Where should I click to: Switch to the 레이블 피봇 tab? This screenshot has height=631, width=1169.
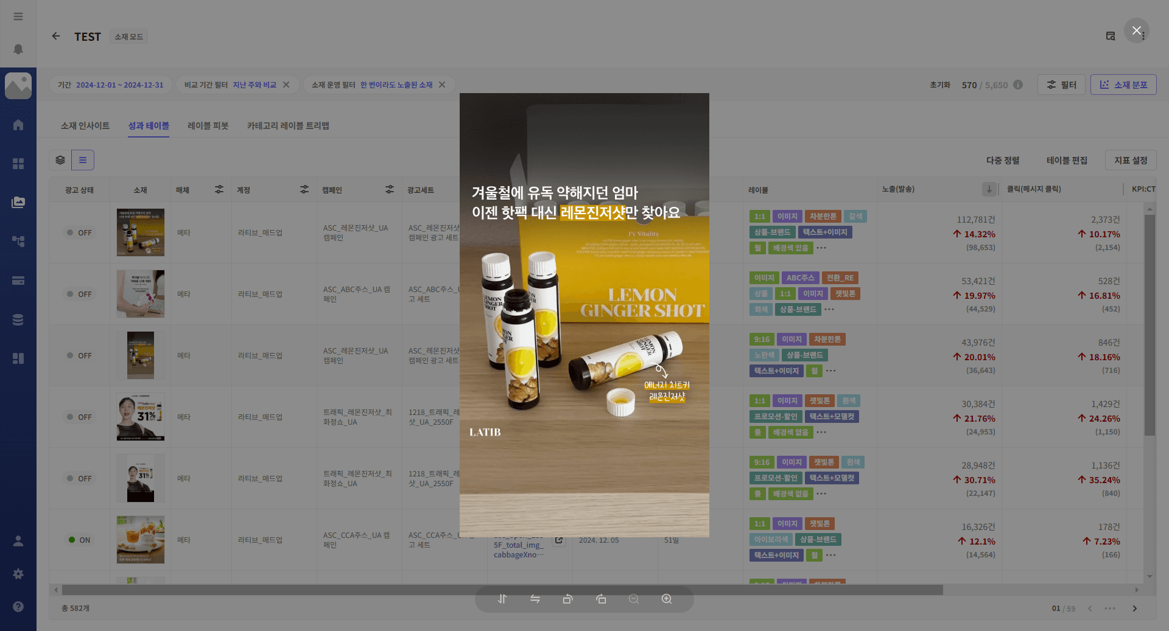click(208, 126)
